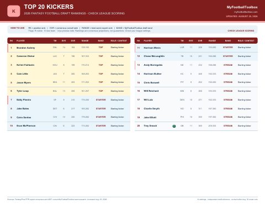
Task: Click the HOW TO USE label
Action: (17, 28)
